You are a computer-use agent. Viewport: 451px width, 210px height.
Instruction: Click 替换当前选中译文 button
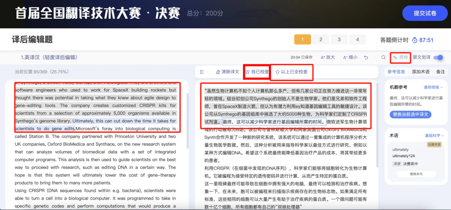(x=410, y=114)
